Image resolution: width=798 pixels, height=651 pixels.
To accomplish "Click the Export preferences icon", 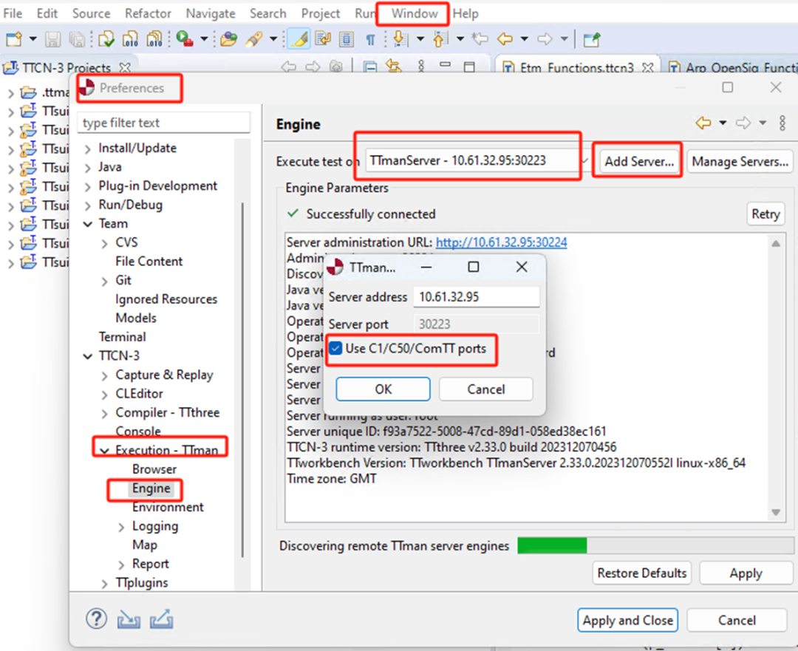I will click(161, 618).
